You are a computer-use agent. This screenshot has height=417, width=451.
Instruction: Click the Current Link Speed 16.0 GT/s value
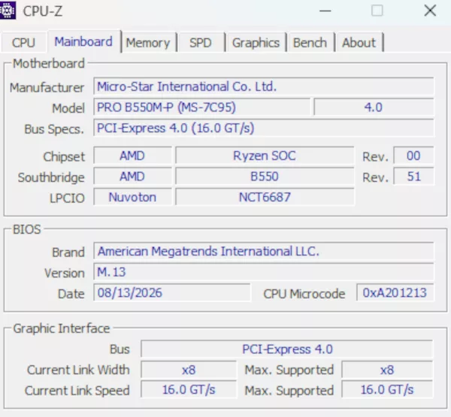tap(189, 390)
